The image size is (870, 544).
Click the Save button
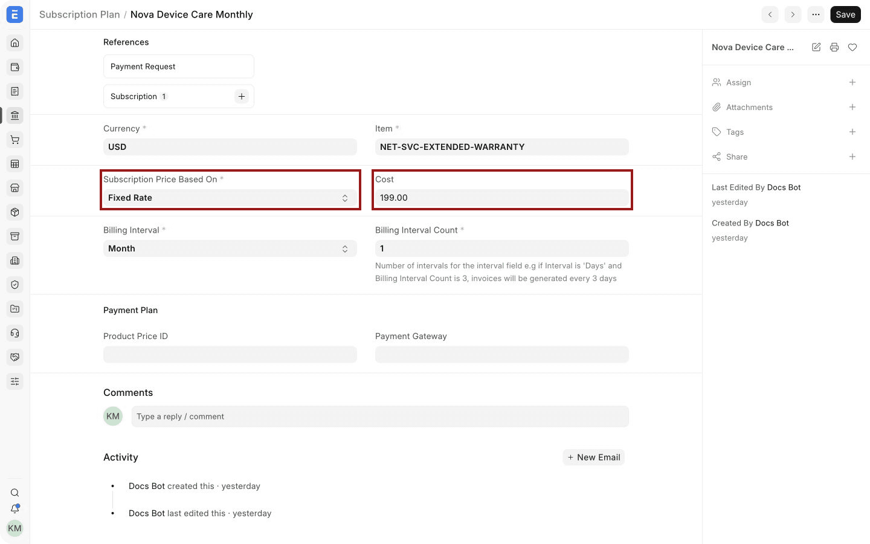pos(845,15)
